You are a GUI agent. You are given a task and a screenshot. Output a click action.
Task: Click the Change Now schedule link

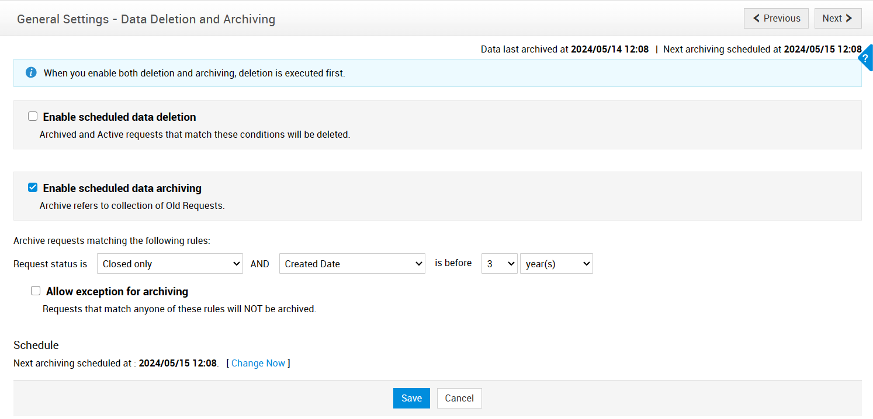[258, 363]
